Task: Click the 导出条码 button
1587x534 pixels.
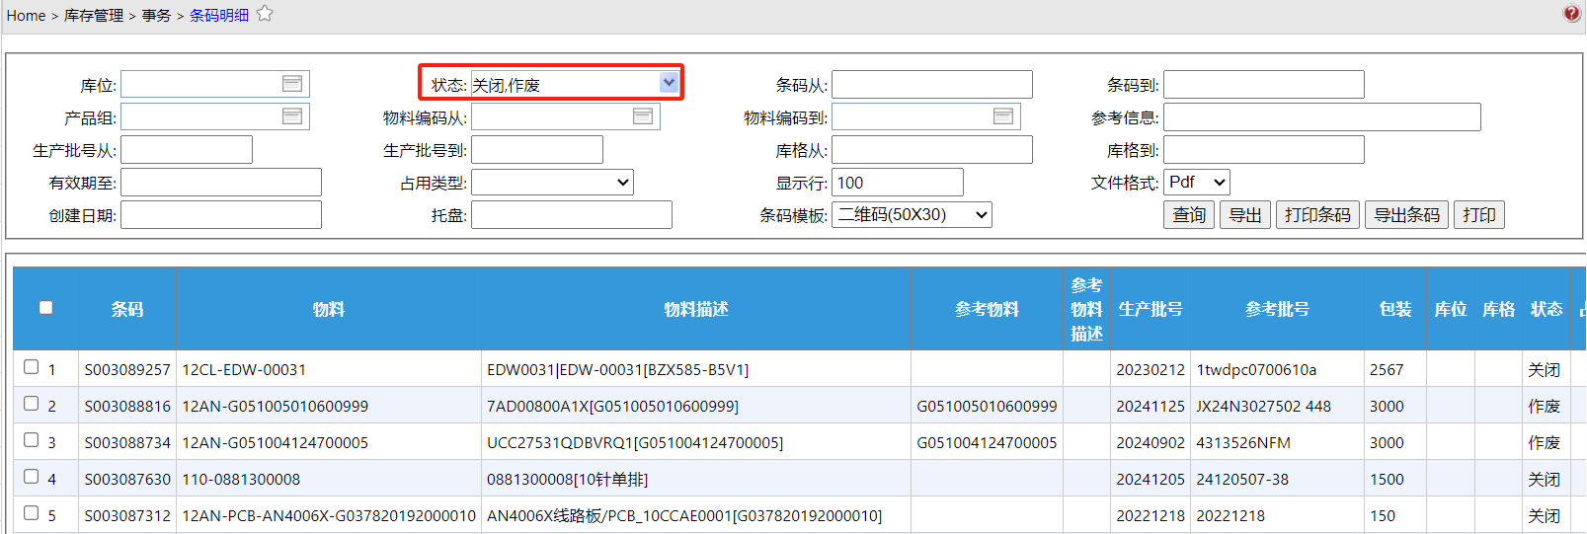Action: [x=1406, y=215]
